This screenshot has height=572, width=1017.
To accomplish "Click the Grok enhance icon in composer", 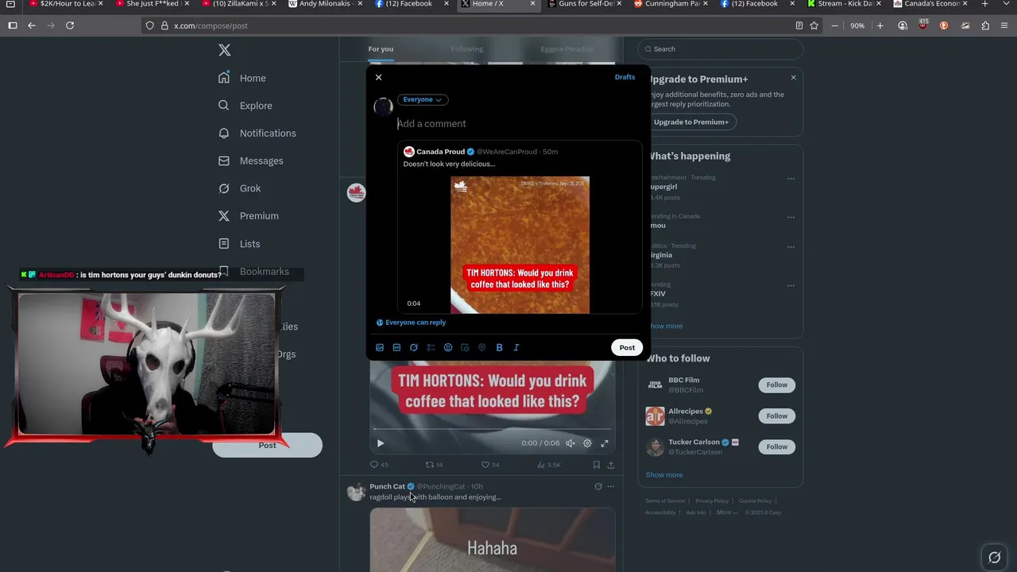I will 414,347.
